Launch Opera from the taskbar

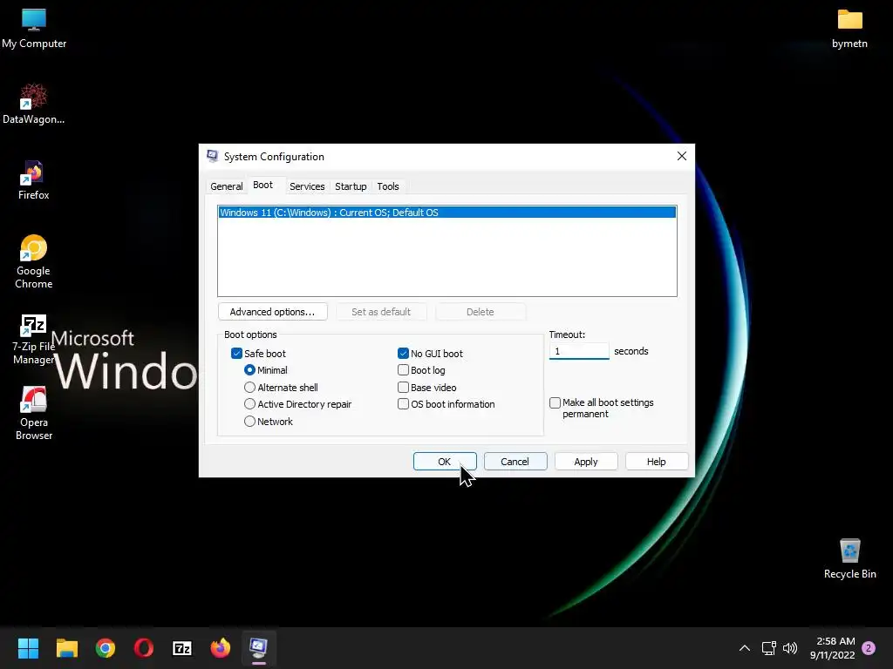tap(144, 648)
